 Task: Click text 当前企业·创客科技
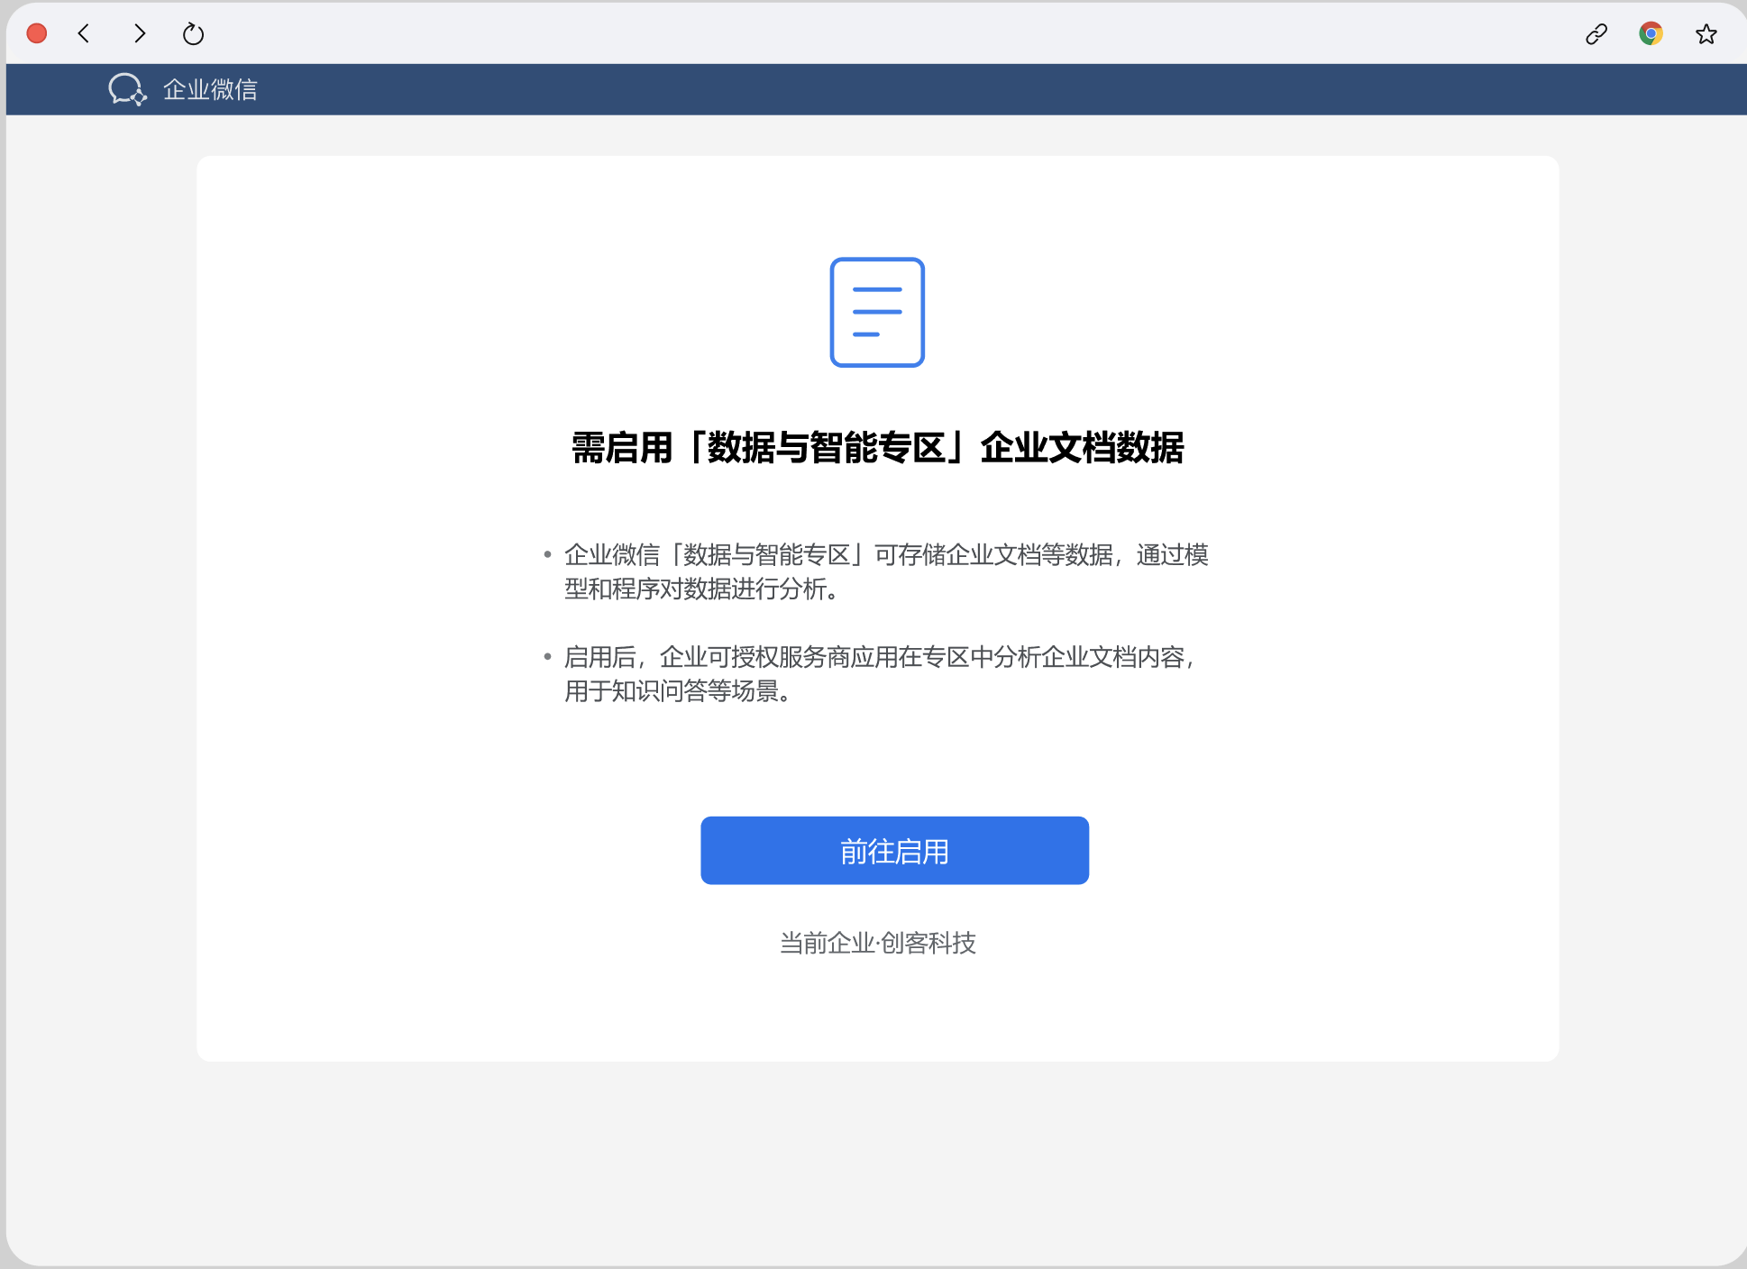pos(877,943)
